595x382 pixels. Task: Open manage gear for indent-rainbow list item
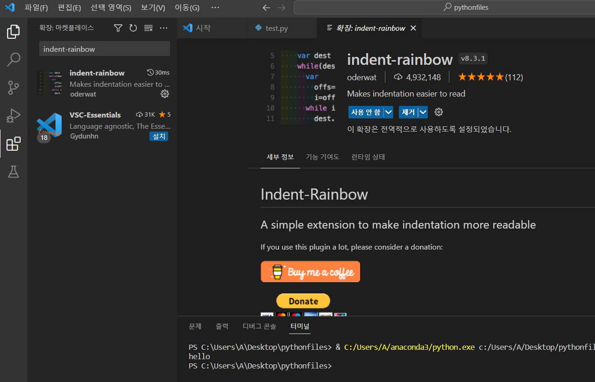pos(164,94)
